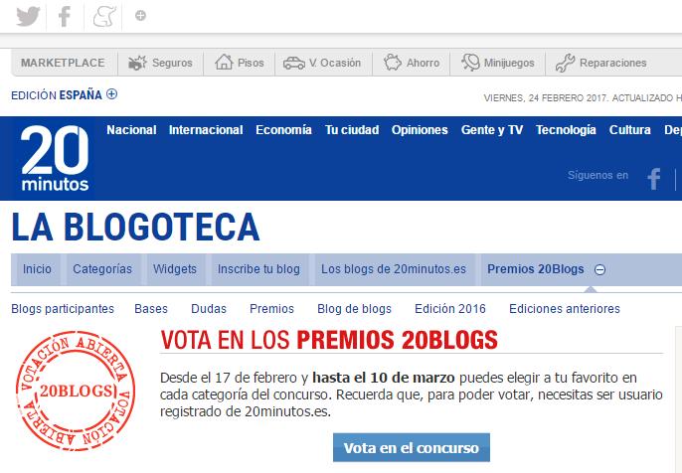Expand the Edición España selector
682x473 pixels.
pyautogui.click(x=111, y=95)
